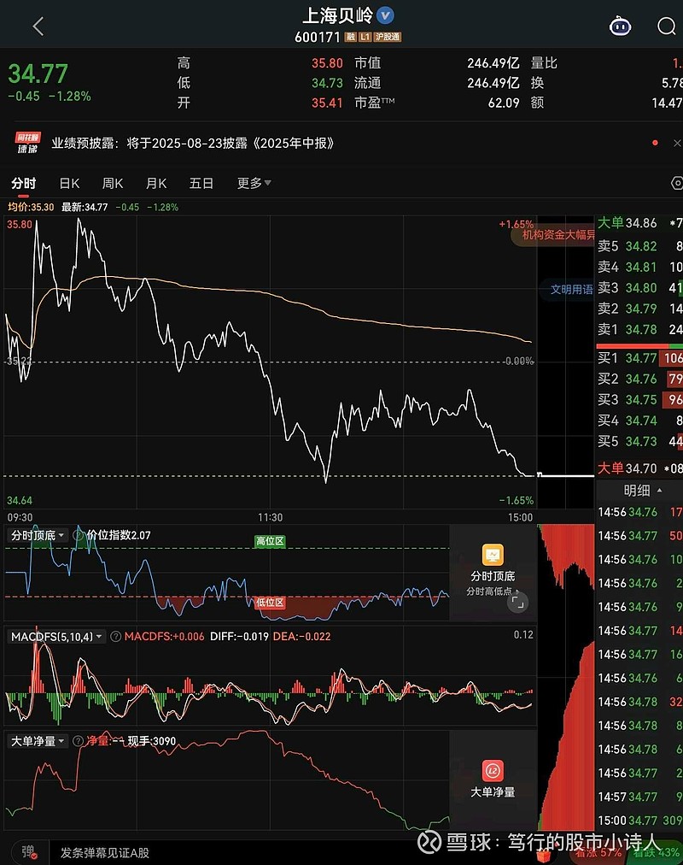Tap the blue verified badge beside 上海贝岭
The height and width of the screenshot is (865, 683).
click(385, 15)
